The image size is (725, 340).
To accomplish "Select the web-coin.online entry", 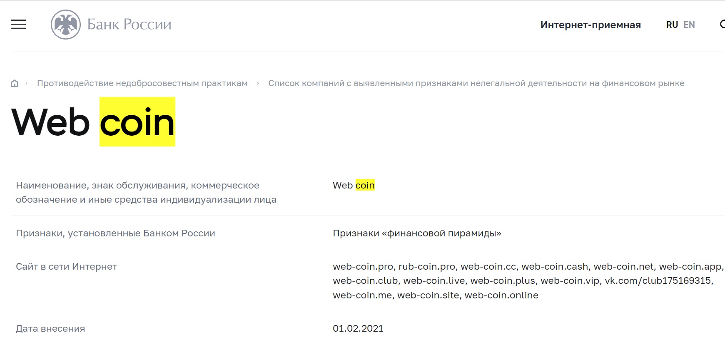I will [501, 295].
